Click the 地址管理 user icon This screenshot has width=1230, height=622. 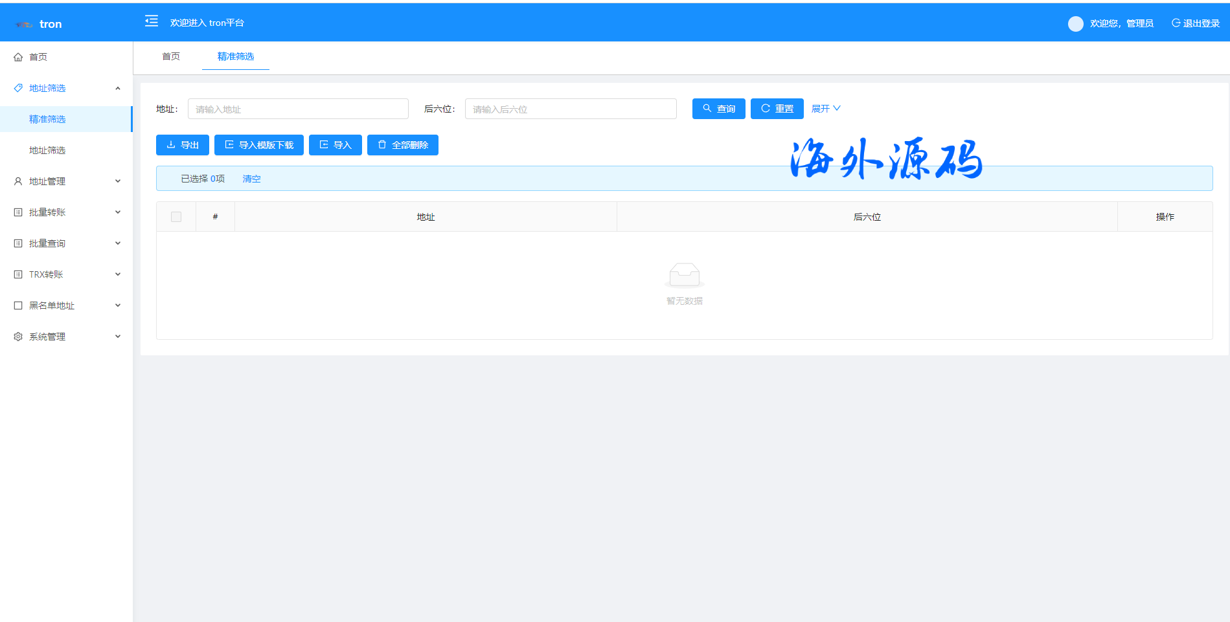click(x=18, y=181)
